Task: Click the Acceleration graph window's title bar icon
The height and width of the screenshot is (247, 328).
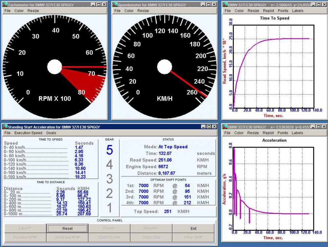Action: coord(225,127)
